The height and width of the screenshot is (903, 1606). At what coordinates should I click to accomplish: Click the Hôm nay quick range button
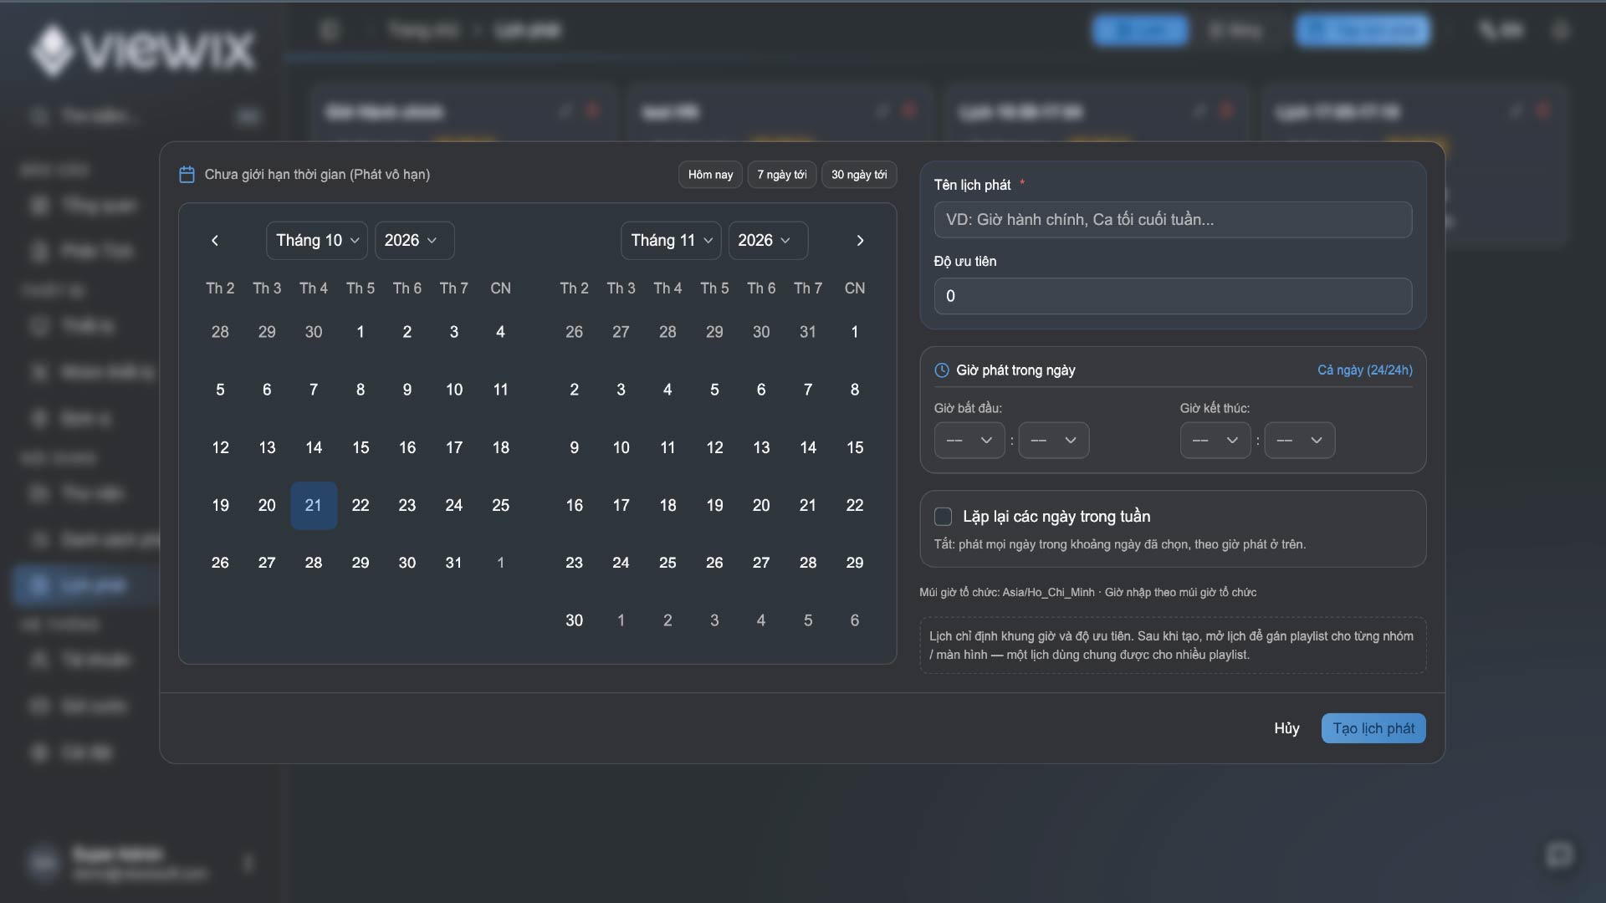click(x=710, y=175)
